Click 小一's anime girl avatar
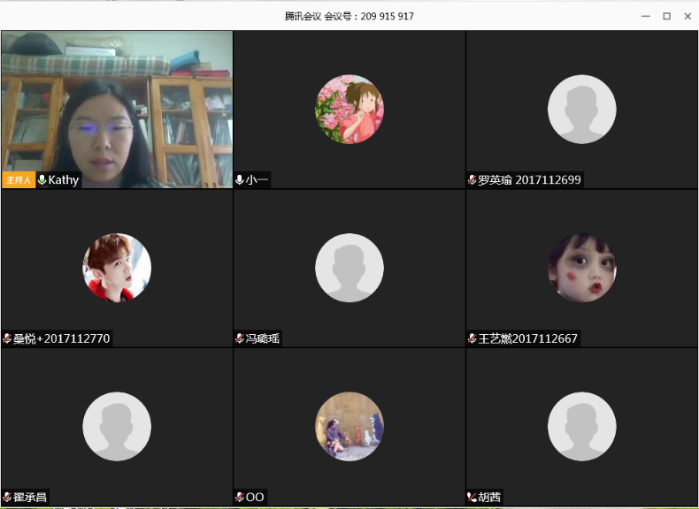 [x=349, y=109]
